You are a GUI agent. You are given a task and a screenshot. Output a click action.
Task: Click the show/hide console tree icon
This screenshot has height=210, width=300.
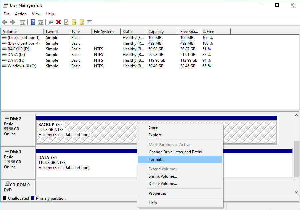23,22
